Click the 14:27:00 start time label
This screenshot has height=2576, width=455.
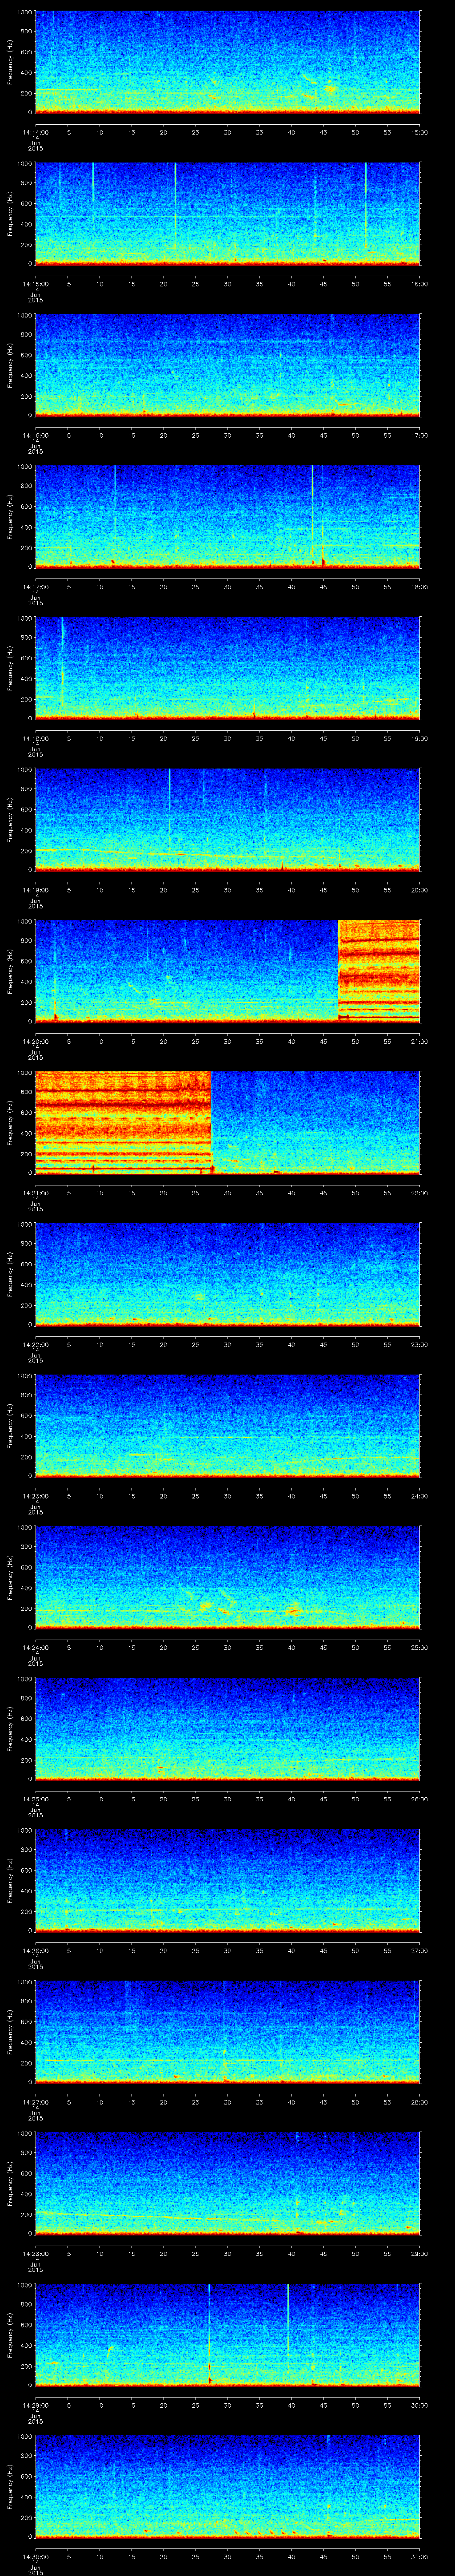[x=35, y=2102]
